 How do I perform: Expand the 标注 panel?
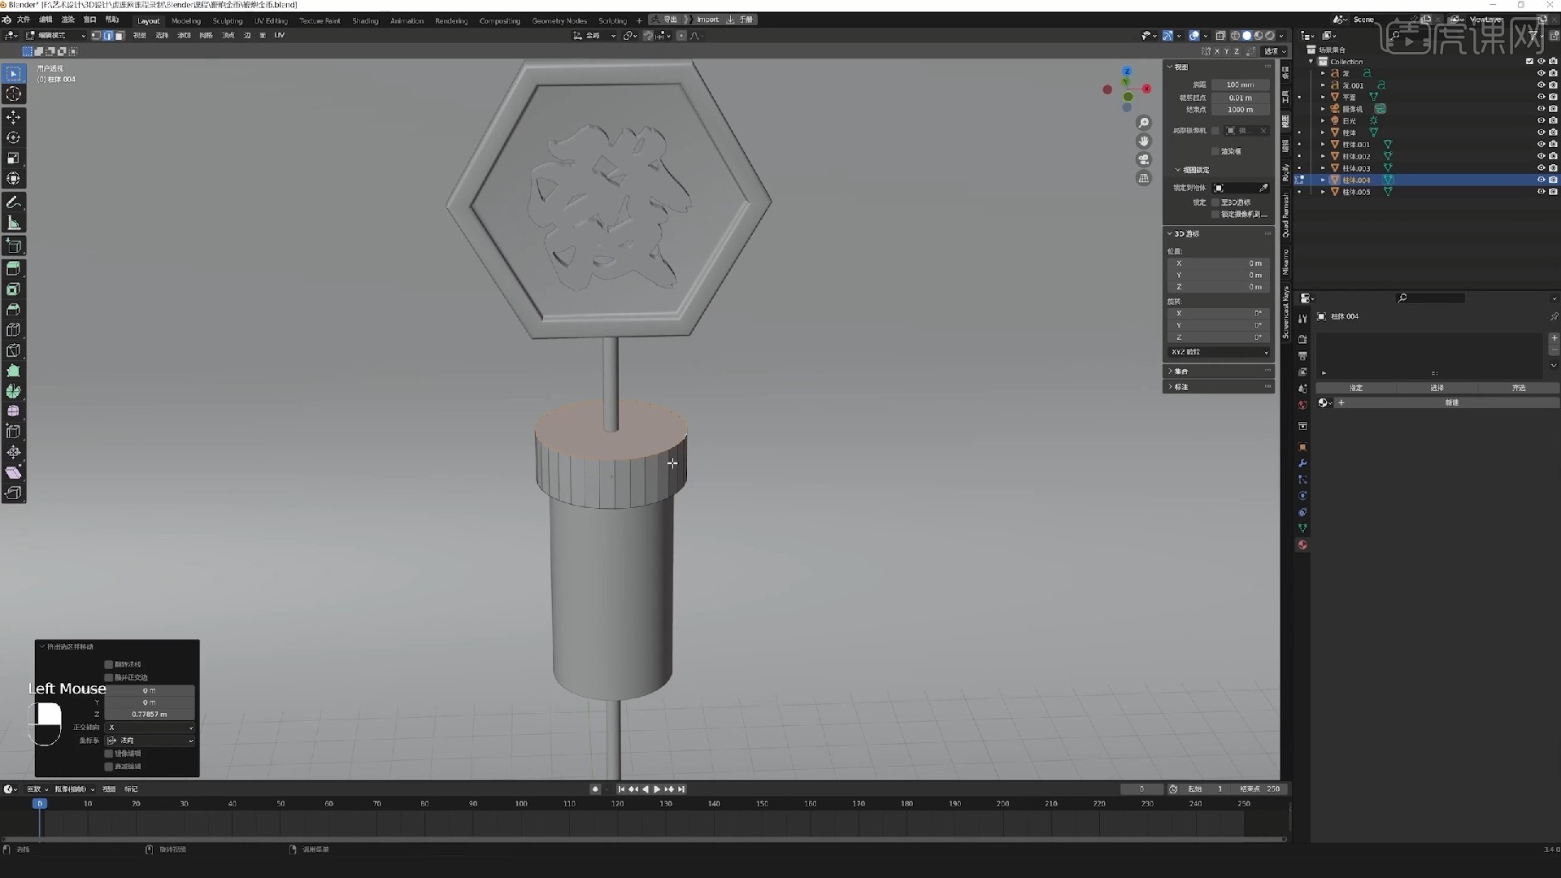point(1218,387)
